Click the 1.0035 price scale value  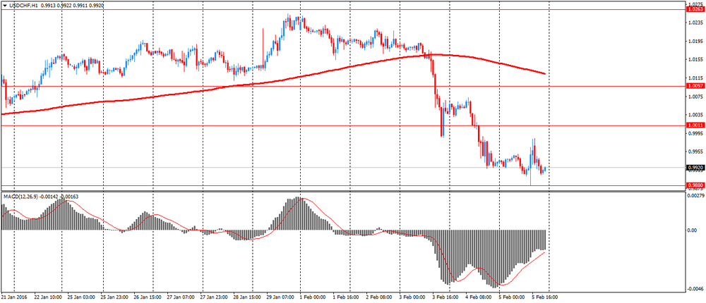pos(695,115)
